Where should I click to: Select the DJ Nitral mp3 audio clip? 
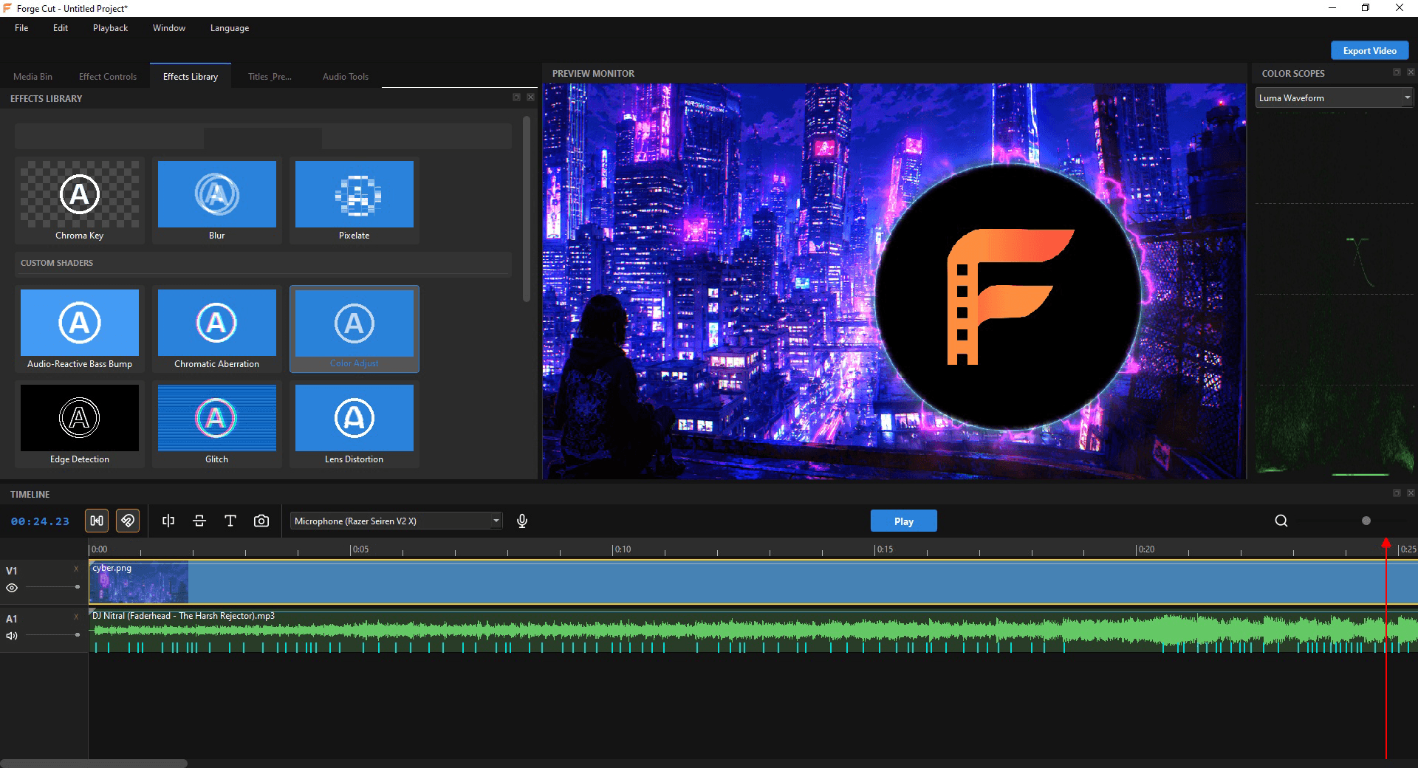[x=753, y=631]
